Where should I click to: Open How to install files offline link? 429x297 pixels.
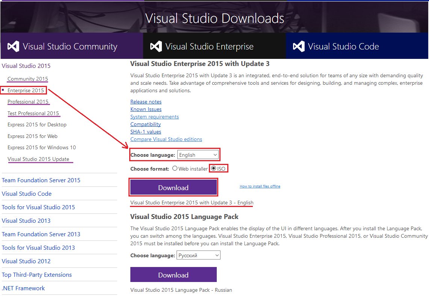tap(260, 186)
